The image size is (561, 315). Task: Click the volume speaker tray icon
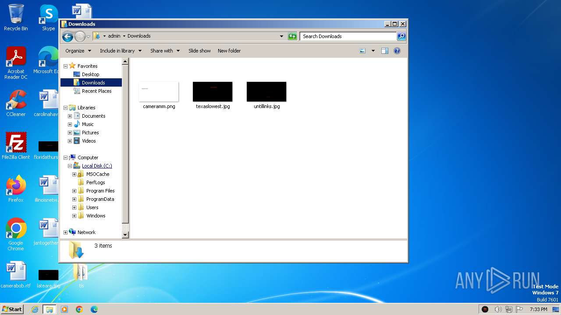click(498, 309)
